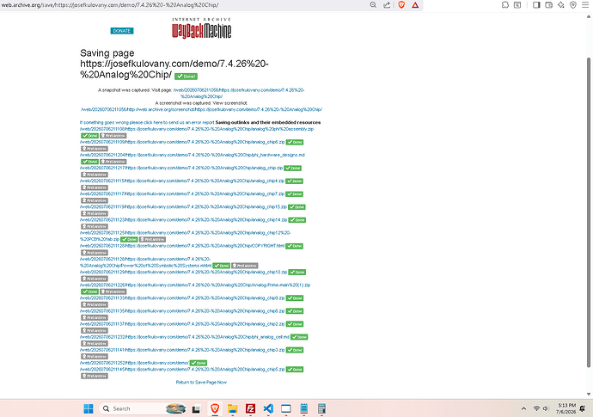Open FileZilla from the taskbar
Screen dimensions: 593x417
click(x=250, y=408)
